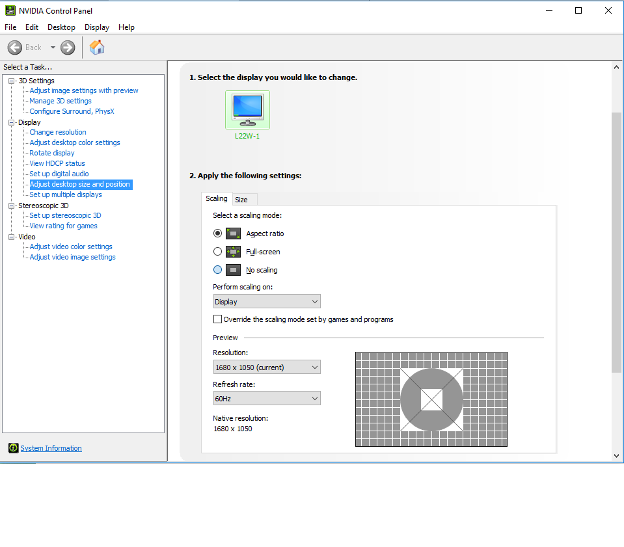Open the Display menu
624x547 pixels.
(97, 27)
